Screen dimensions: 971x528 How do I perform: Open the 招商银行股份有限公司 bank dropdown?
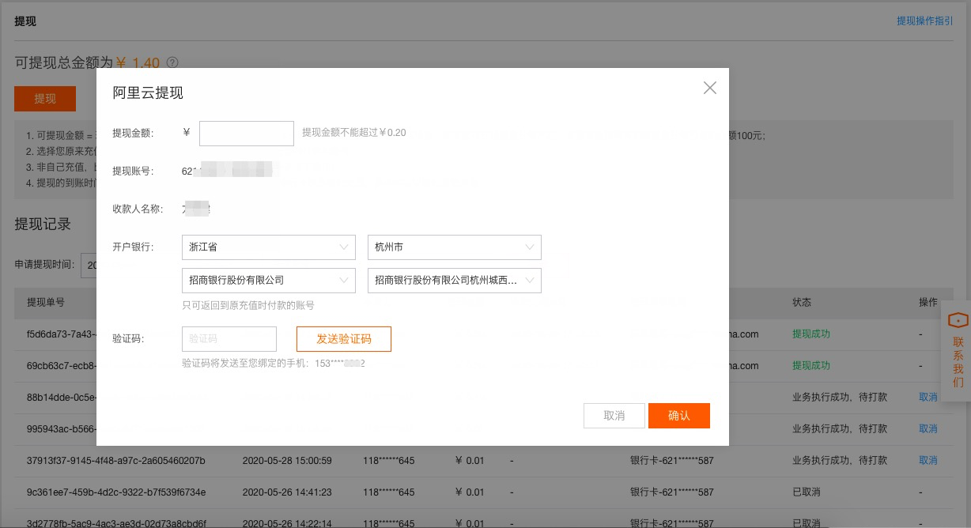[x=269, y=281]
